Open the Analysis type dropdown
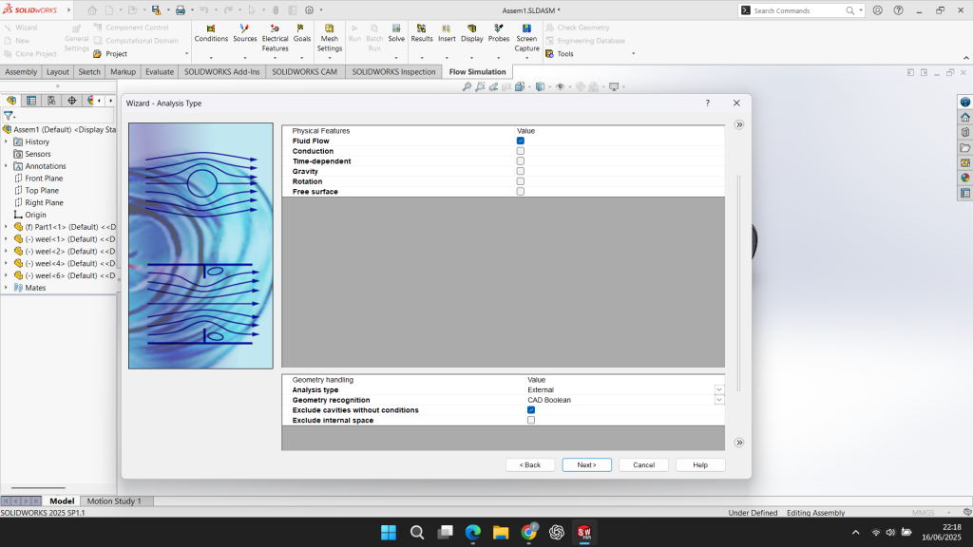 (718, 390)
